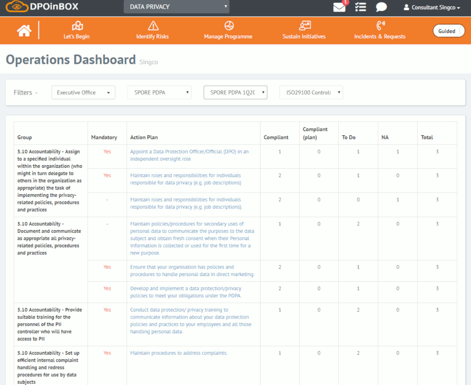The image size is (471, 385).
Task: Open the Executive Office filter dropdown
Action: (x=83, y=93)
